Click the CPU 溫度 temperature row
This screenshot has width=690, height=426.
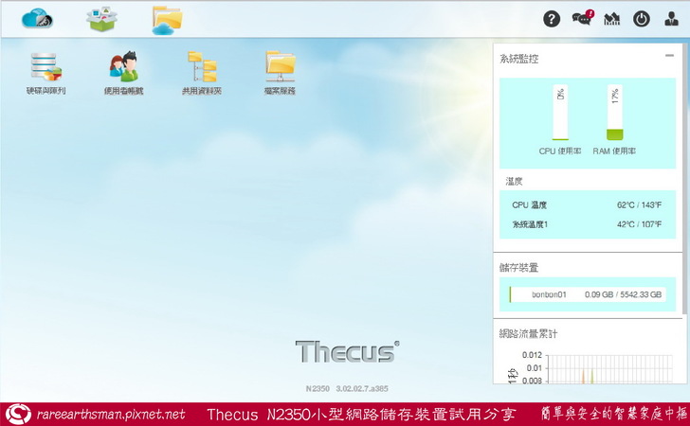pos(587,204)
